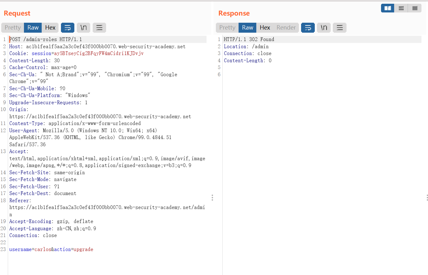The width and height of the screenshot is (428, 275).
Task: Click the 'Location: /admin' response header
Action: point(246,47)
